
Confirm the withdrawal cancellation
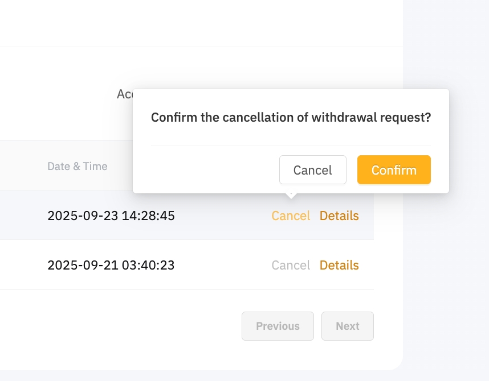click(394, 170)
